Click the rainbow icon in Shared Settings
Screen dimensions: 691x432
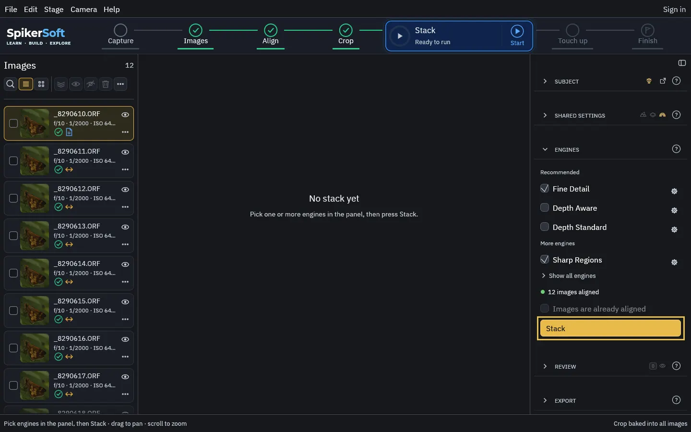662,115
